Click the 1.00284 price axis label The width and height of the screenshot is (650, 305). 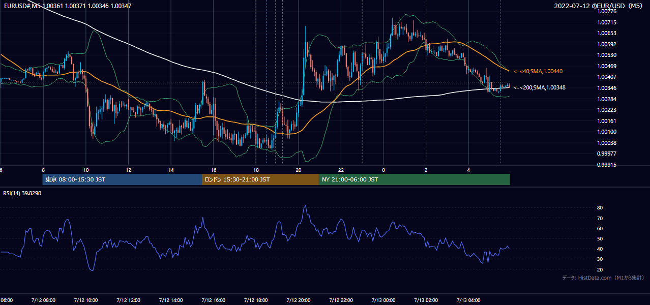tap(607, 99)
